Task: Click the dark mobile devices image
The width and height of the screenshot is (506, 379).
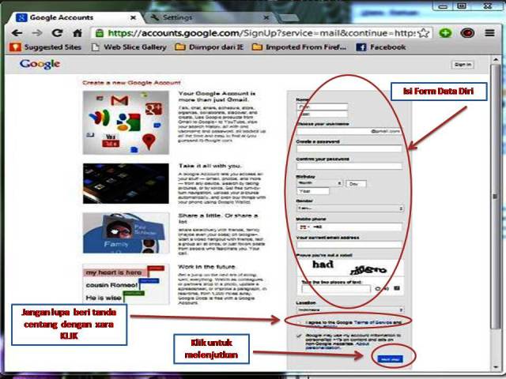Action: pyautogui.click(x=126, y=183)
